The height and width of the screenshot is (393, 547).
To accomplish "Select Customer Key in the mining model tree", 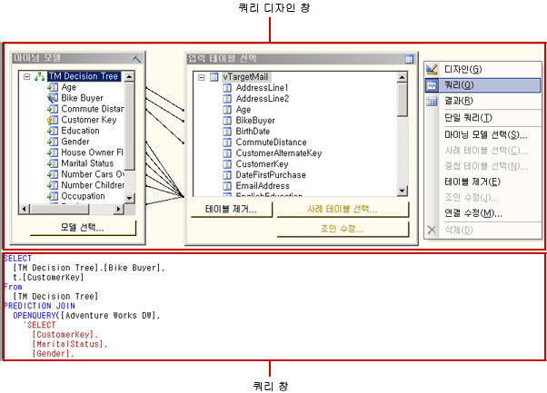I will tap(89, 120).
